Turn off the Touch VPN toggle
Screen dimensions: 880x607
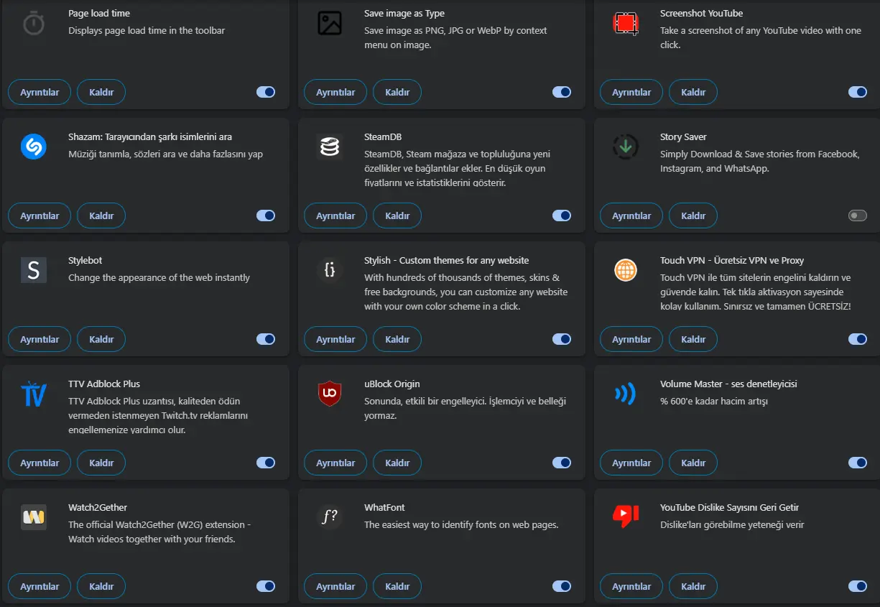[858, 339]
